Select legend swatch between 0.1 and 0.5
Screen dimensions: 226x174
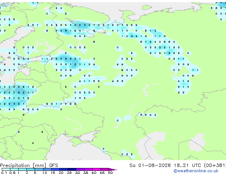[6, 169]
